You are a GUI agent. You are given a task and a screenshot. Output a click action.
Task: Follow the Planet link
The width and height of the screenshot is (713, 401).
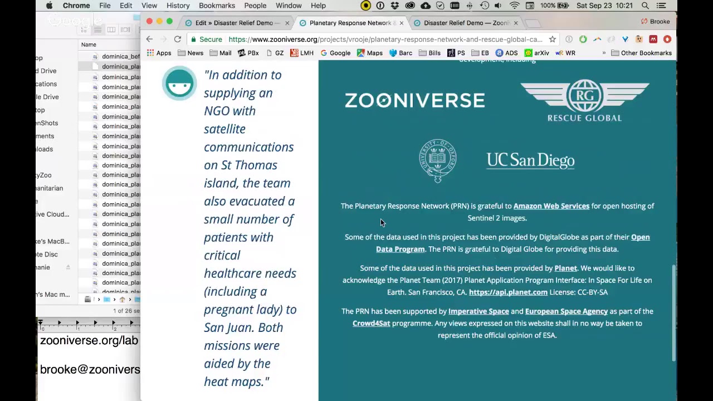pos(565,268)
